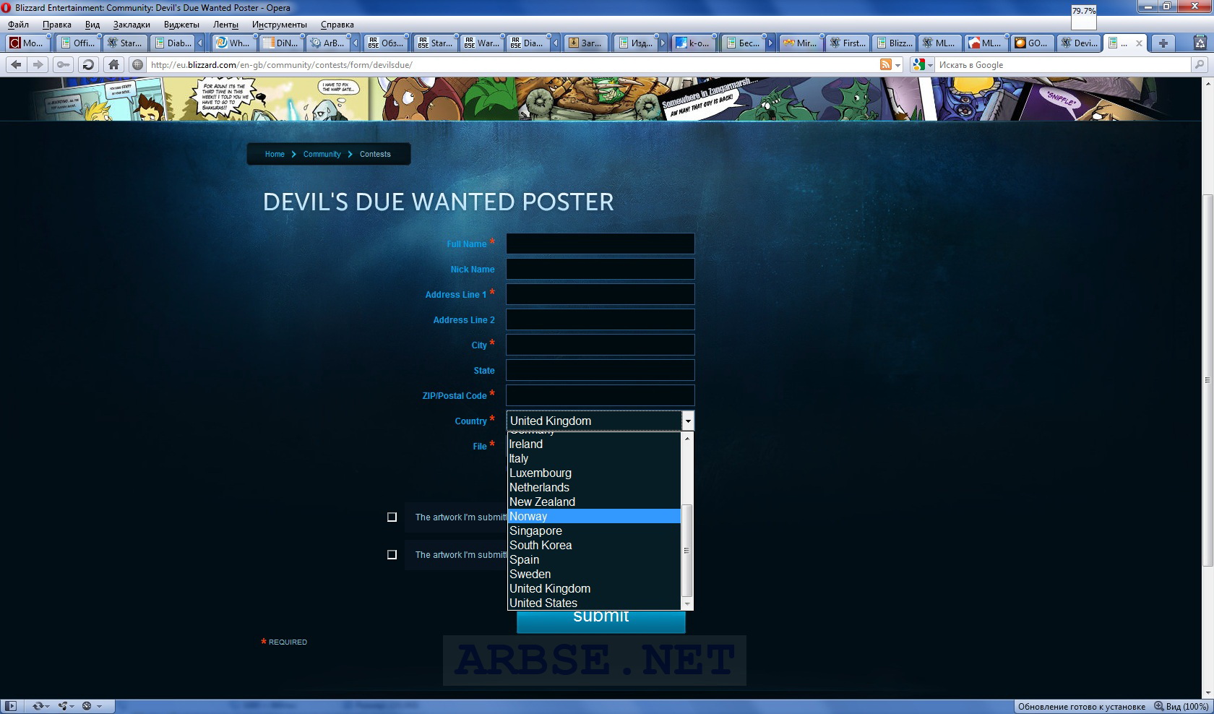Click the site info globe badge
Screen dimensions: 1214x714
[x=137, y=64]
